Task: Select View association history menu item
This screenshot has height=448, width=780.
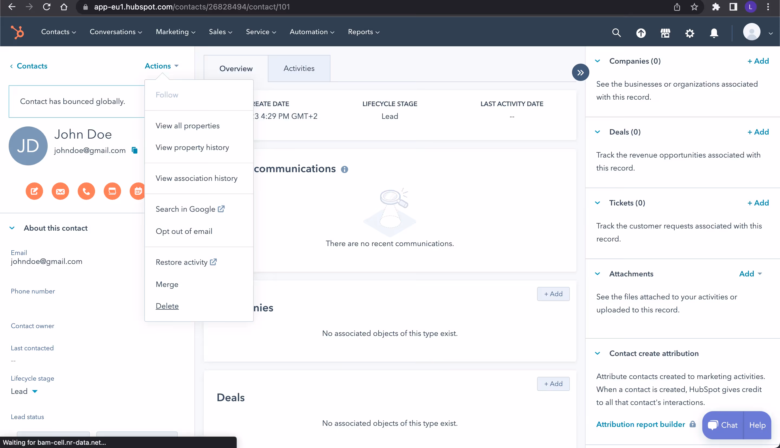Action: 199,178
